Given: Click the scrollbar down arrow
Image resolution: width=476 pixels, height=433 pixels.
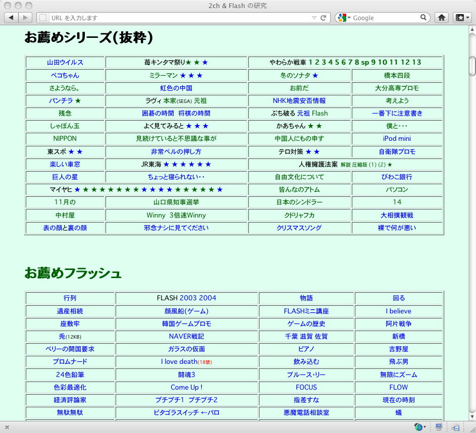Looking at the screenshot, I should [x=472, y=417].
